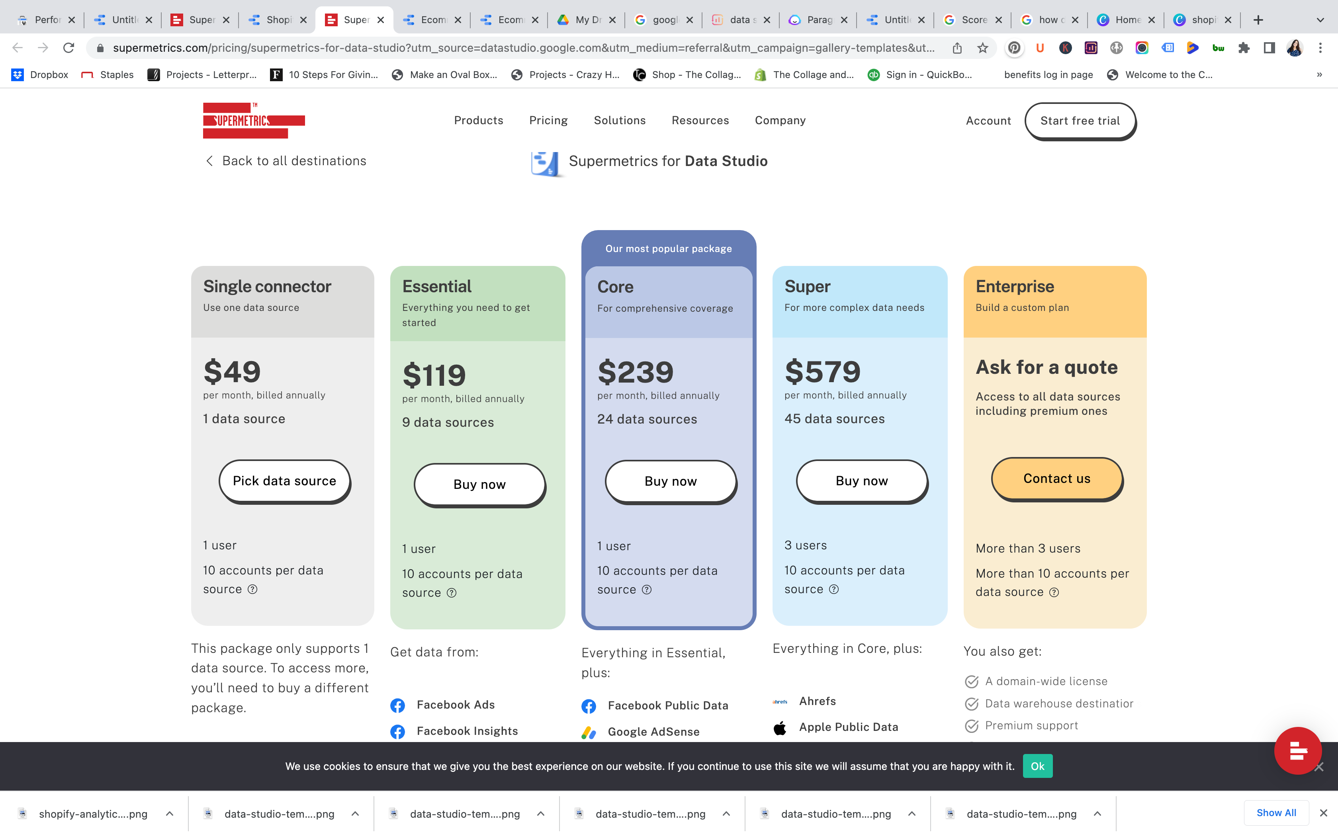The height and width of the screenshot is (836, 1338).
Task: Close the downloads bar with X
Action: 1324,813
